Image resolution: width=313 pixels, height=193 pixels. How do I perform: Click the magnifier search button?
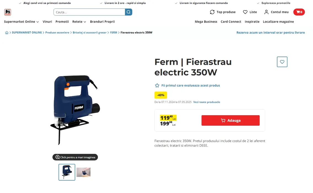[x=129, y=12]
